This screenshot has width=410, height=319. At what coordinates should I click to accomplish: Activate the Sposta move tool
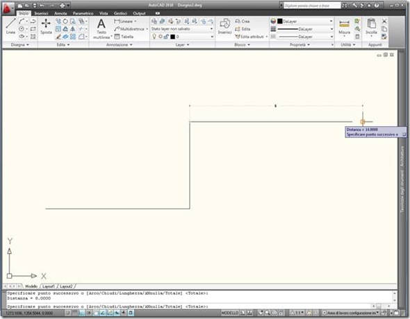tap(46, 26)
